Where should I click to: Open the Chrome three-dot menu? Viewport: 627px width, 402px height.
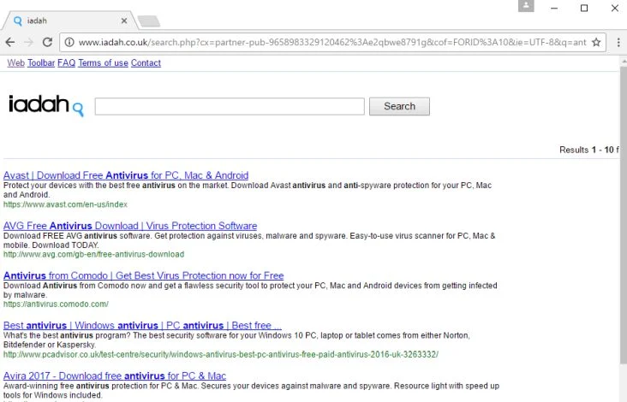[618, 42]
